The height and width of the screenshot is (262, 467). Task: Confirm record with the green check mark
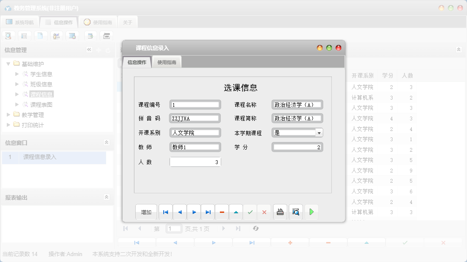(250, 212)
